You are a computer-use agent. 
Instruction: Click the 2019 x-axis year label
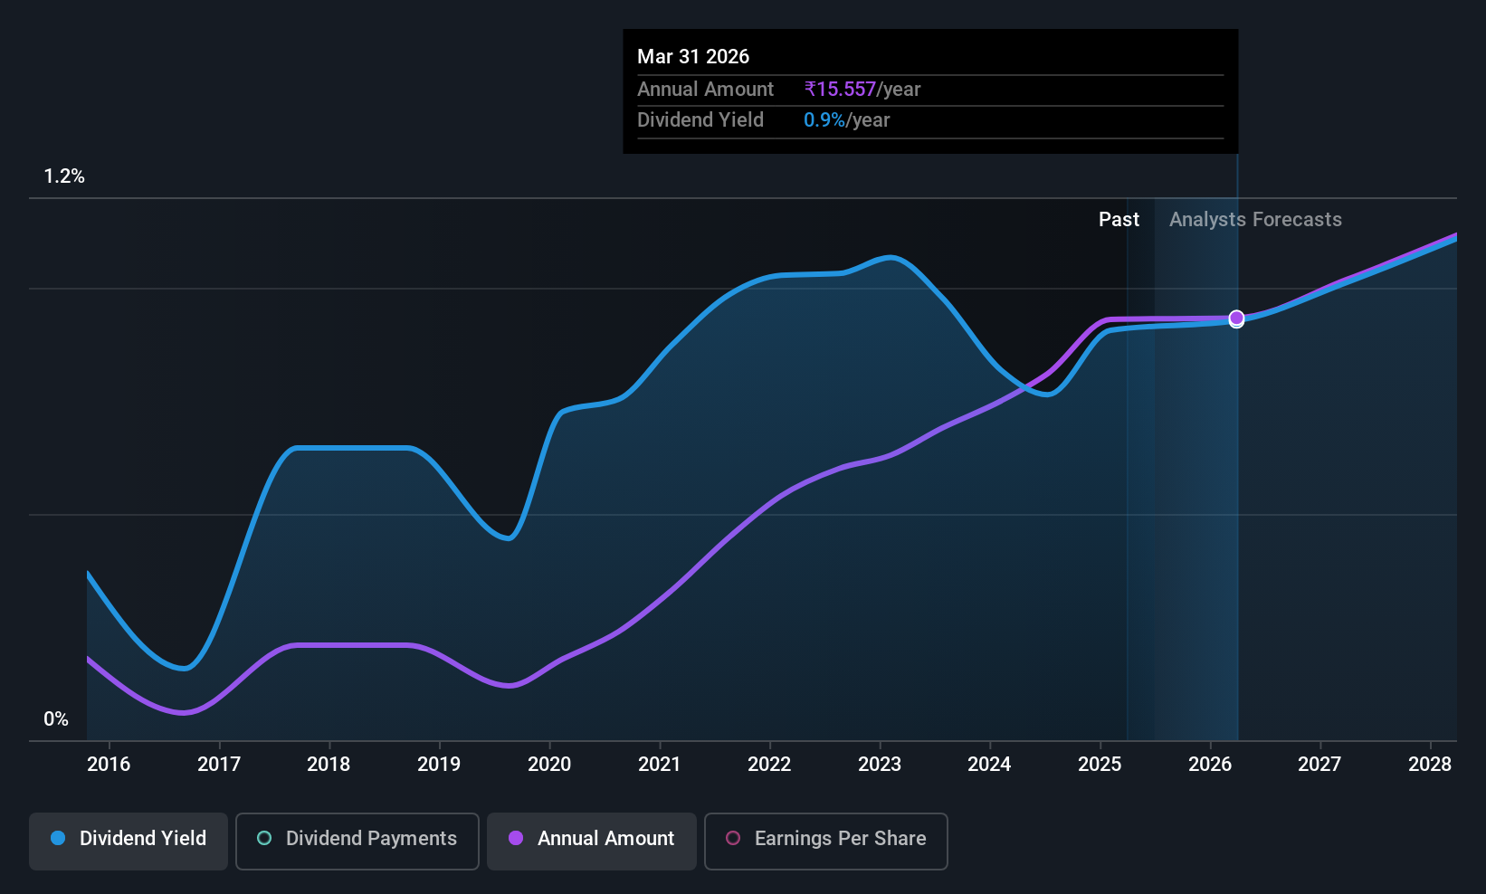click(439, 765)
